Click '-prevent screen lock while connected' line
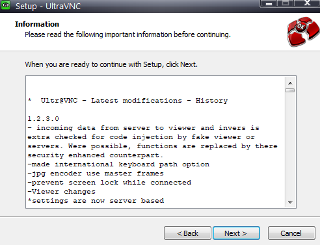The height and width of the screenshot is (245, 320). pyautogui.click(x=109, y=183)
